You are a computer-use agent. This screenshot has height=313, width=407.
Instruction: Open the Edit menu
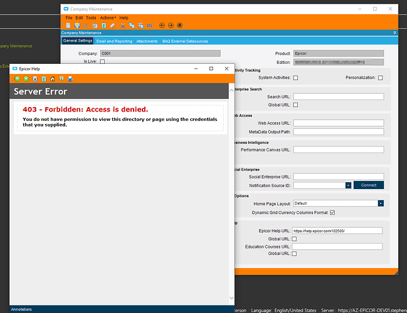tap(79, 18)
